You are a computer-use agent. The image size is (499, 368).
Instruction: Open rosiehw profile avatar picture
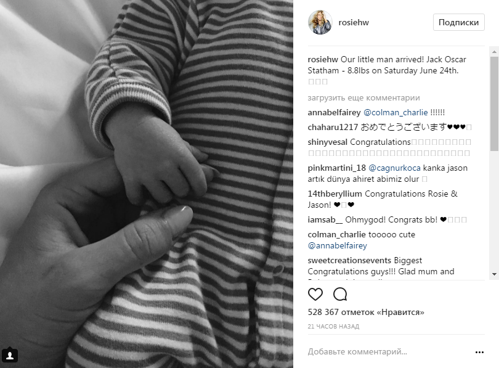320,22
